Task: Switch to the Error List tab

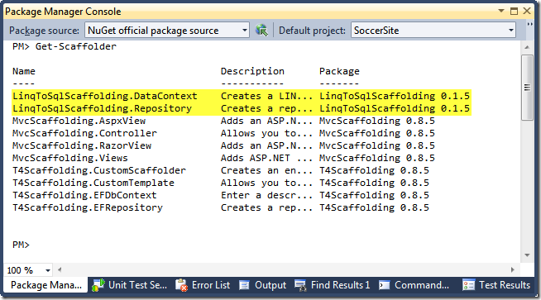Action: point(203,285)
